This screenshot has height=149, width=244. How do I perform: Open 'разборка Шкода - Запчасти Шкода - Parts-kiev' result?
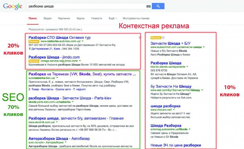[70, 98]
